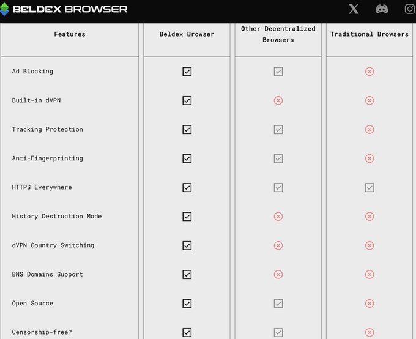Click Beldex Browser checkmark for Built-in dVPN

pyautogui.click(x=187, y=100)
